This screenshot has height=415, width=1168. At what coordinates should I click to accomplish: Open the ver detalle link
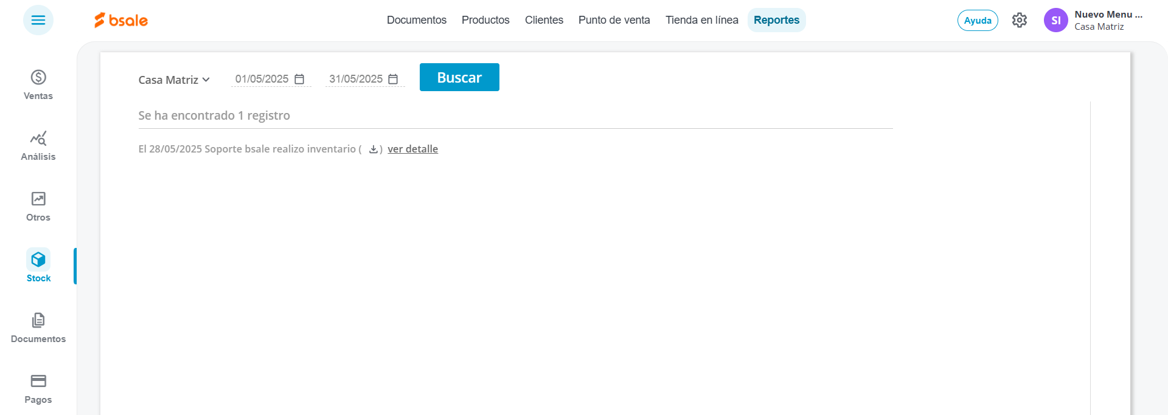click(412, 149)
